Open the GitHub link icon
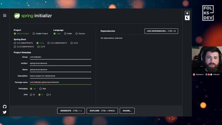This screenshot has height=125, width=222. coord(5,107)
